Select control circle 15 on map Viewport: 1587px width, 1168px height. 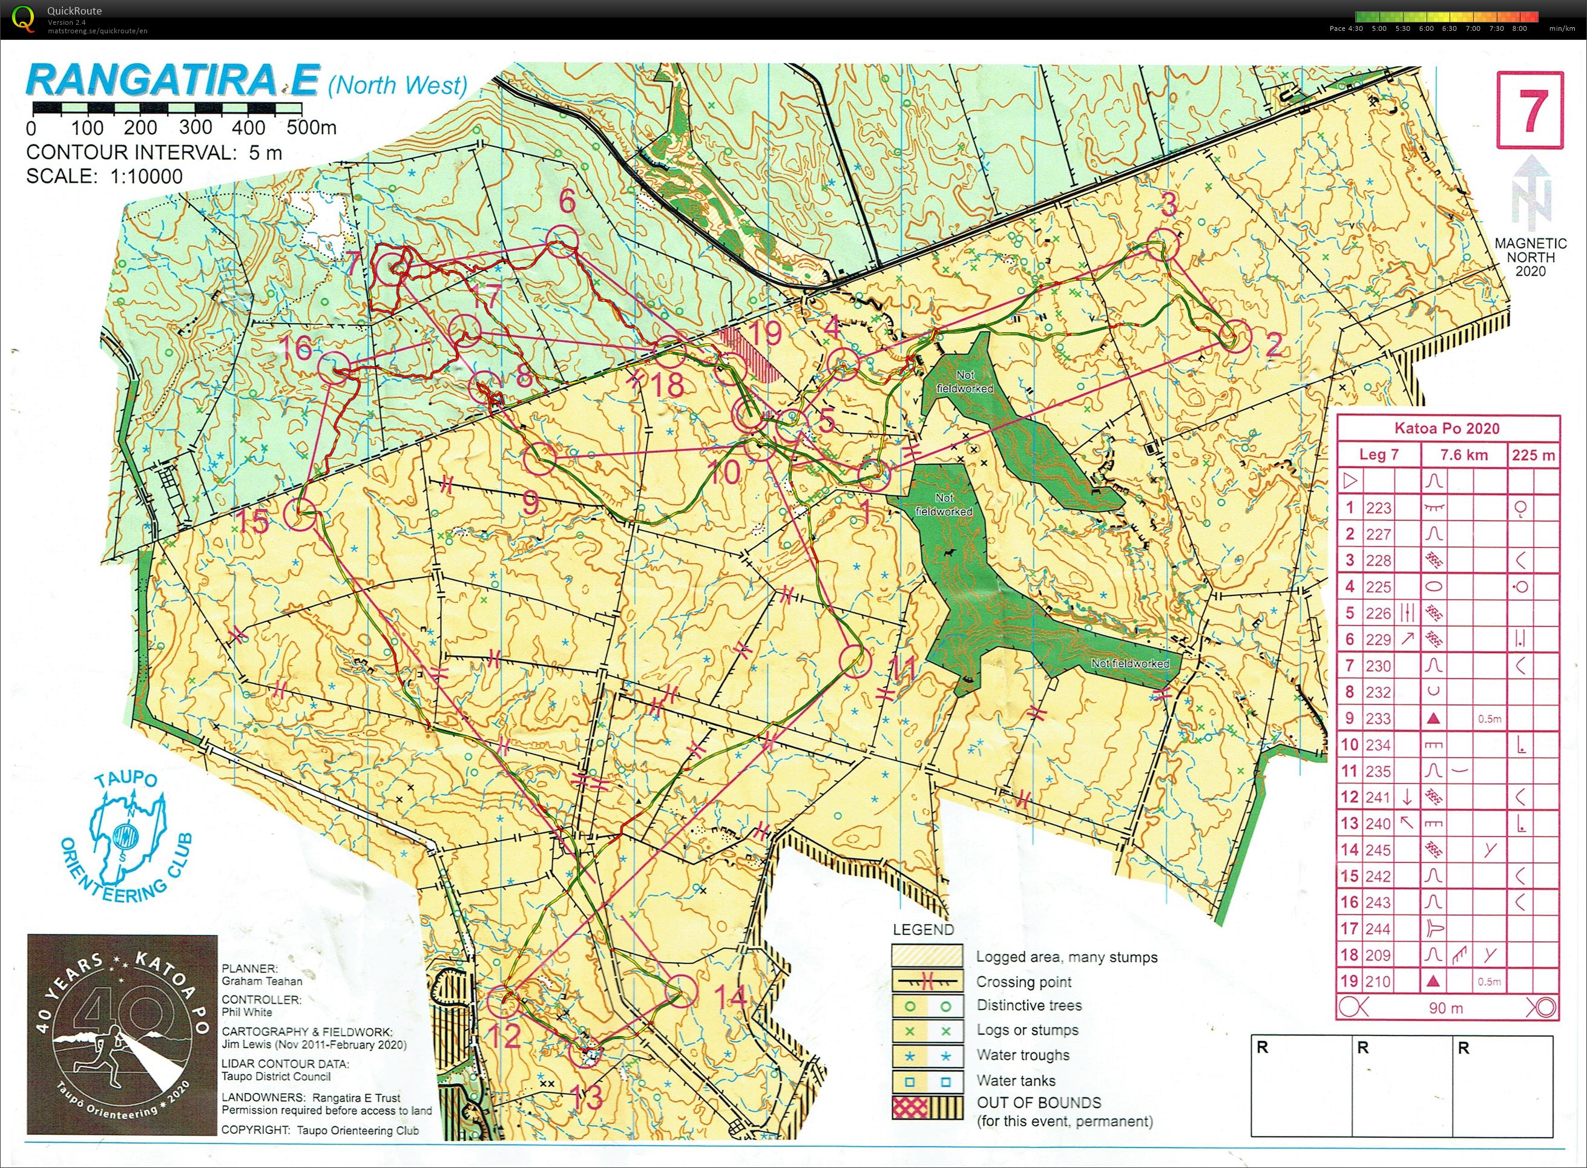tap(300, 514)
